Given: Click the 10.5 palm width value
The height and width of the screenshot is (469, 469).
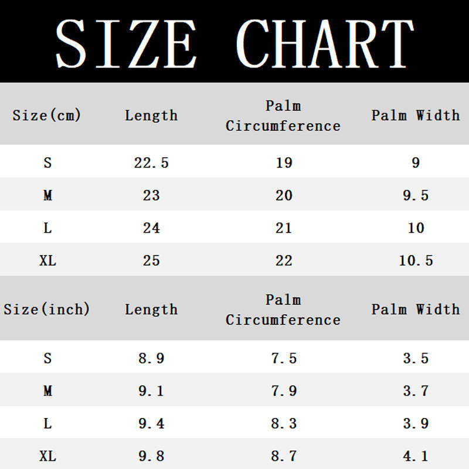Looking at the screenshot, I should (416, 260).
